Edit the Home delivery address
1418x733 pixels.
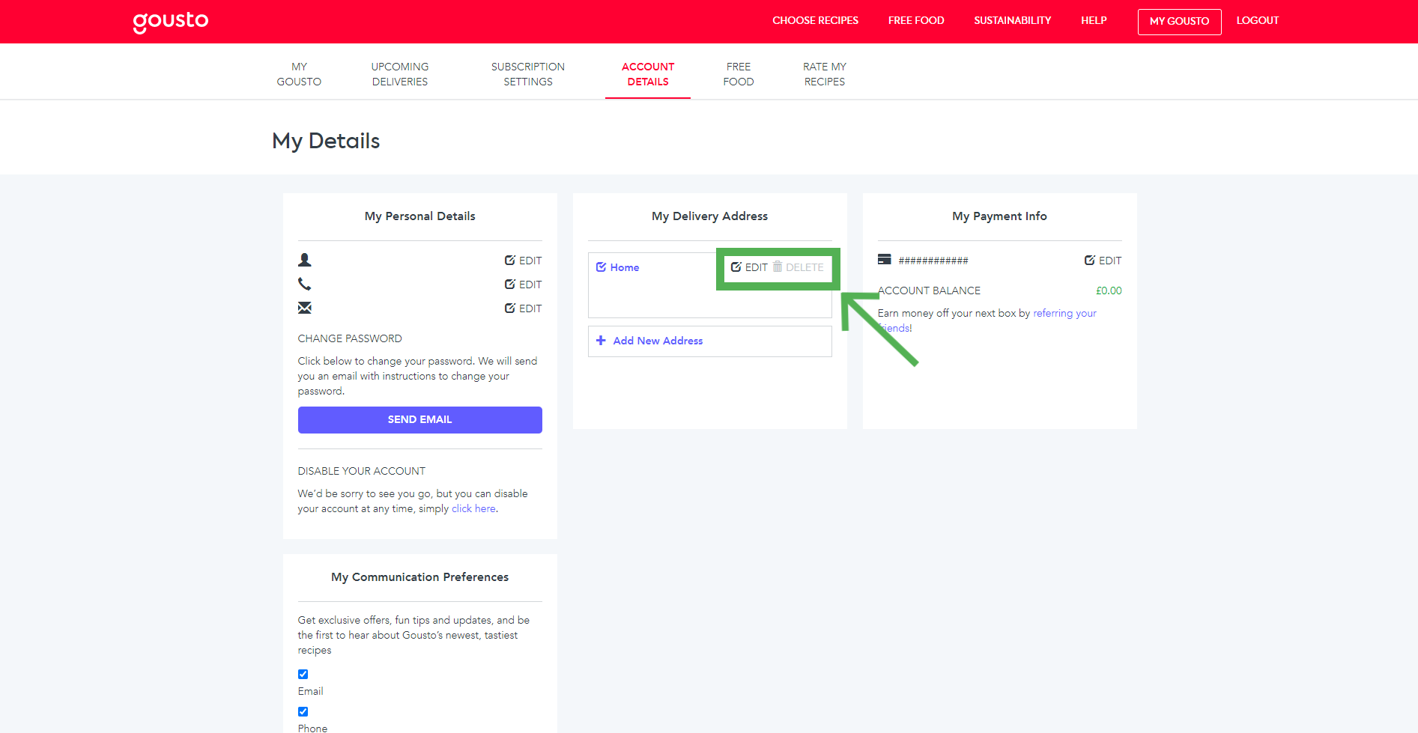tap(749, 267)
